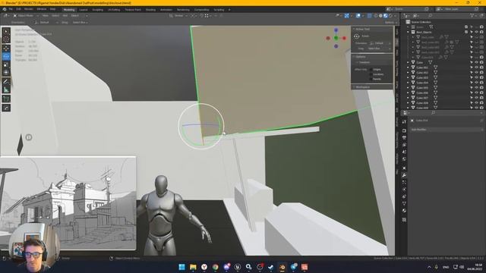Open viewport View menu
The height and width of the screenshot is (273, 486).
(46, 15)
